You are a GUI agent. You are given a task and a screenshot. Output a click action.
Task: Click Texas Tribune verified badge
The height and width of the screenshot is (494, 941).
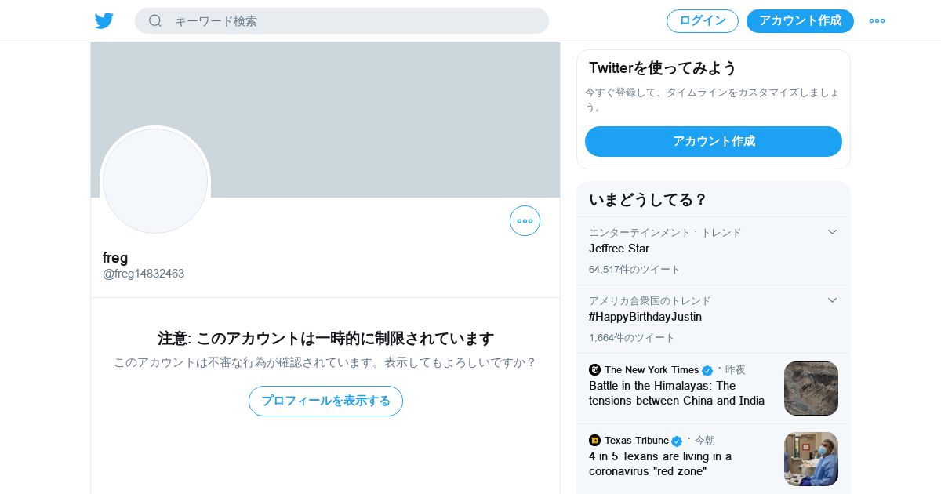(677, 441)
